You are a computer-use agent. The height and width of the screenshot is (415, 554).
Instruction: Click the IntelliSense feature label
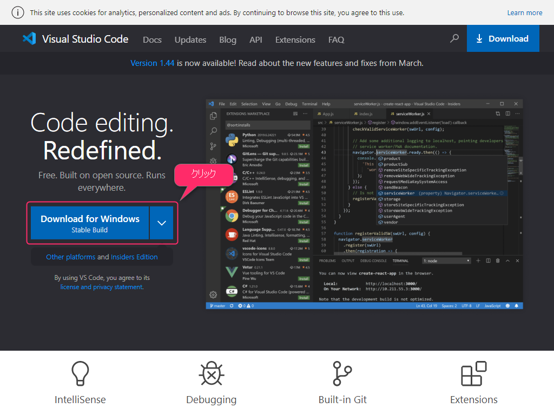tap(80, 399)
